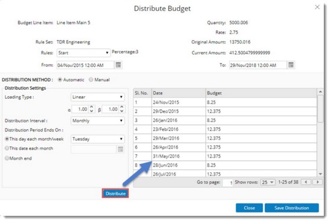Screen dimensions: 330x222
Task: Open the Tuesday day dropdown
Action: (97, 139)
